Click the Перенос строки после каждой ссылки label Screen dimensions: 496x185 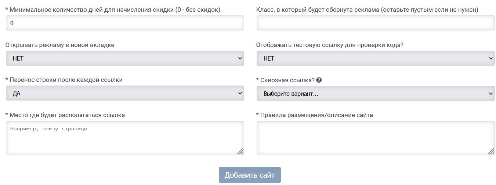[x=64, y=80]
